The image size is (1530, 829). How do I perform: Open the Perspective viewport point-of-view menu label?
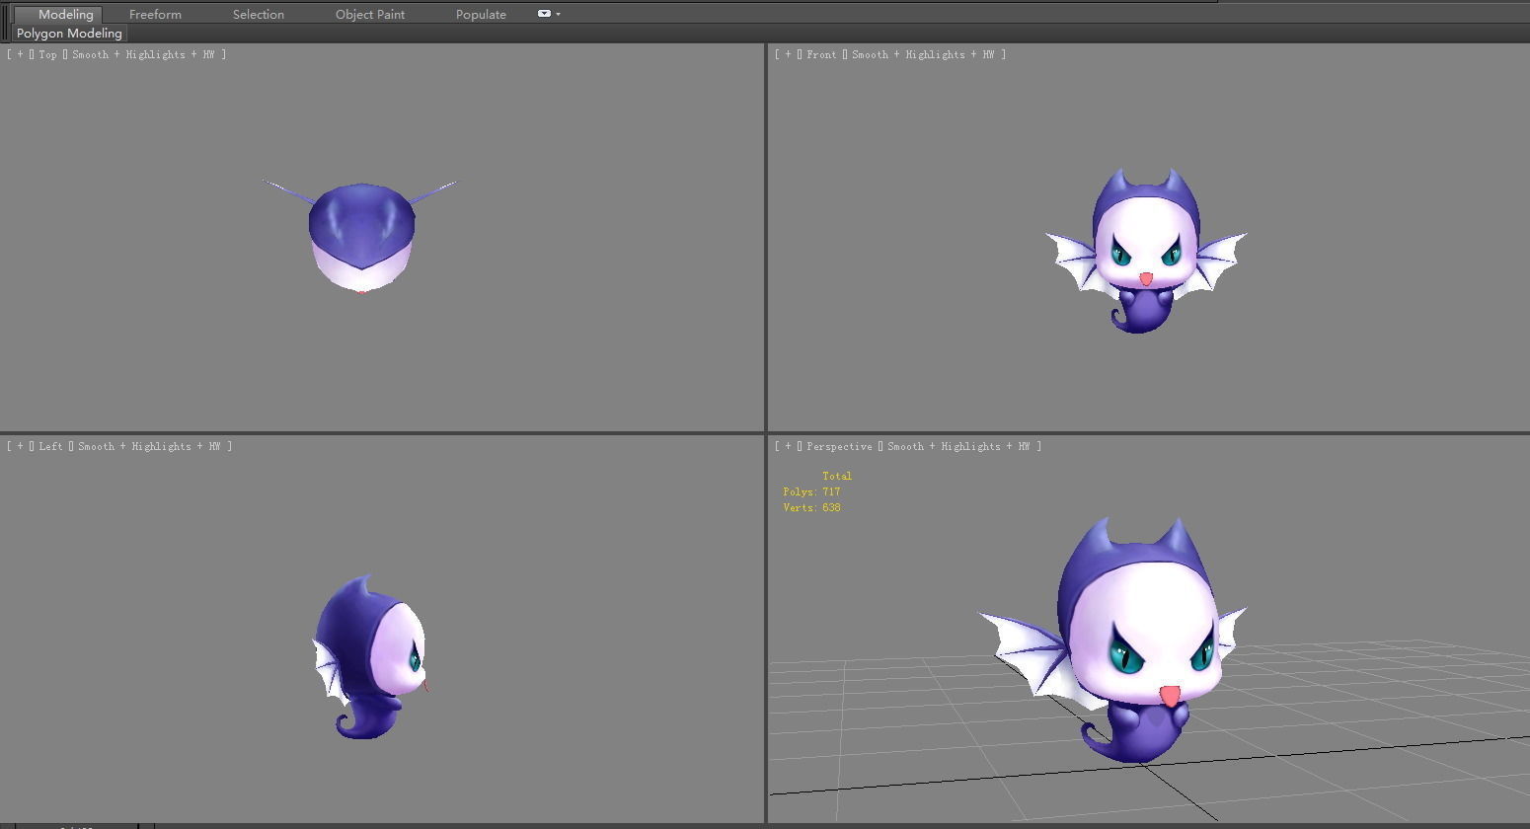(839, 446)
